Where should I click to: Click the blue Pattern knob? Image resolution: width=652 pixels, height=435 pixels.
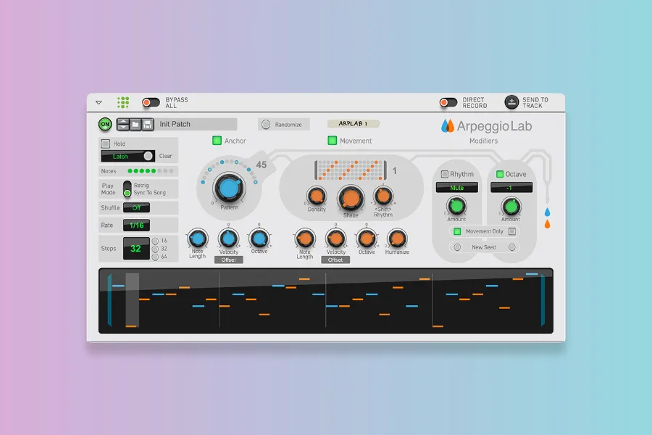[x=228, y=188]
